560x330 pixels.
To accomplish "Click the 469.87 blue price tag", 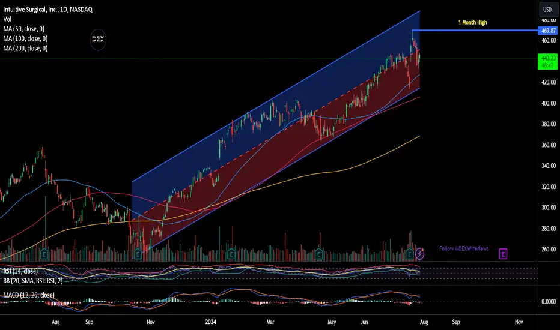I will pyautogui.click(x=548, y=31).
